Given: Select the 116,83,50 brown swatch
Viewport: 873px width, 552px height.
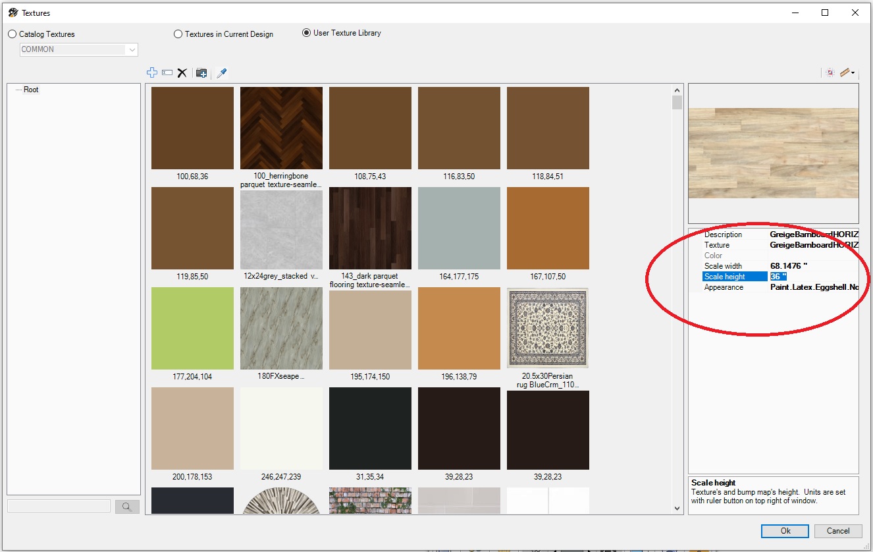Looking at the screenshot, I should click(x=459, y=128).
